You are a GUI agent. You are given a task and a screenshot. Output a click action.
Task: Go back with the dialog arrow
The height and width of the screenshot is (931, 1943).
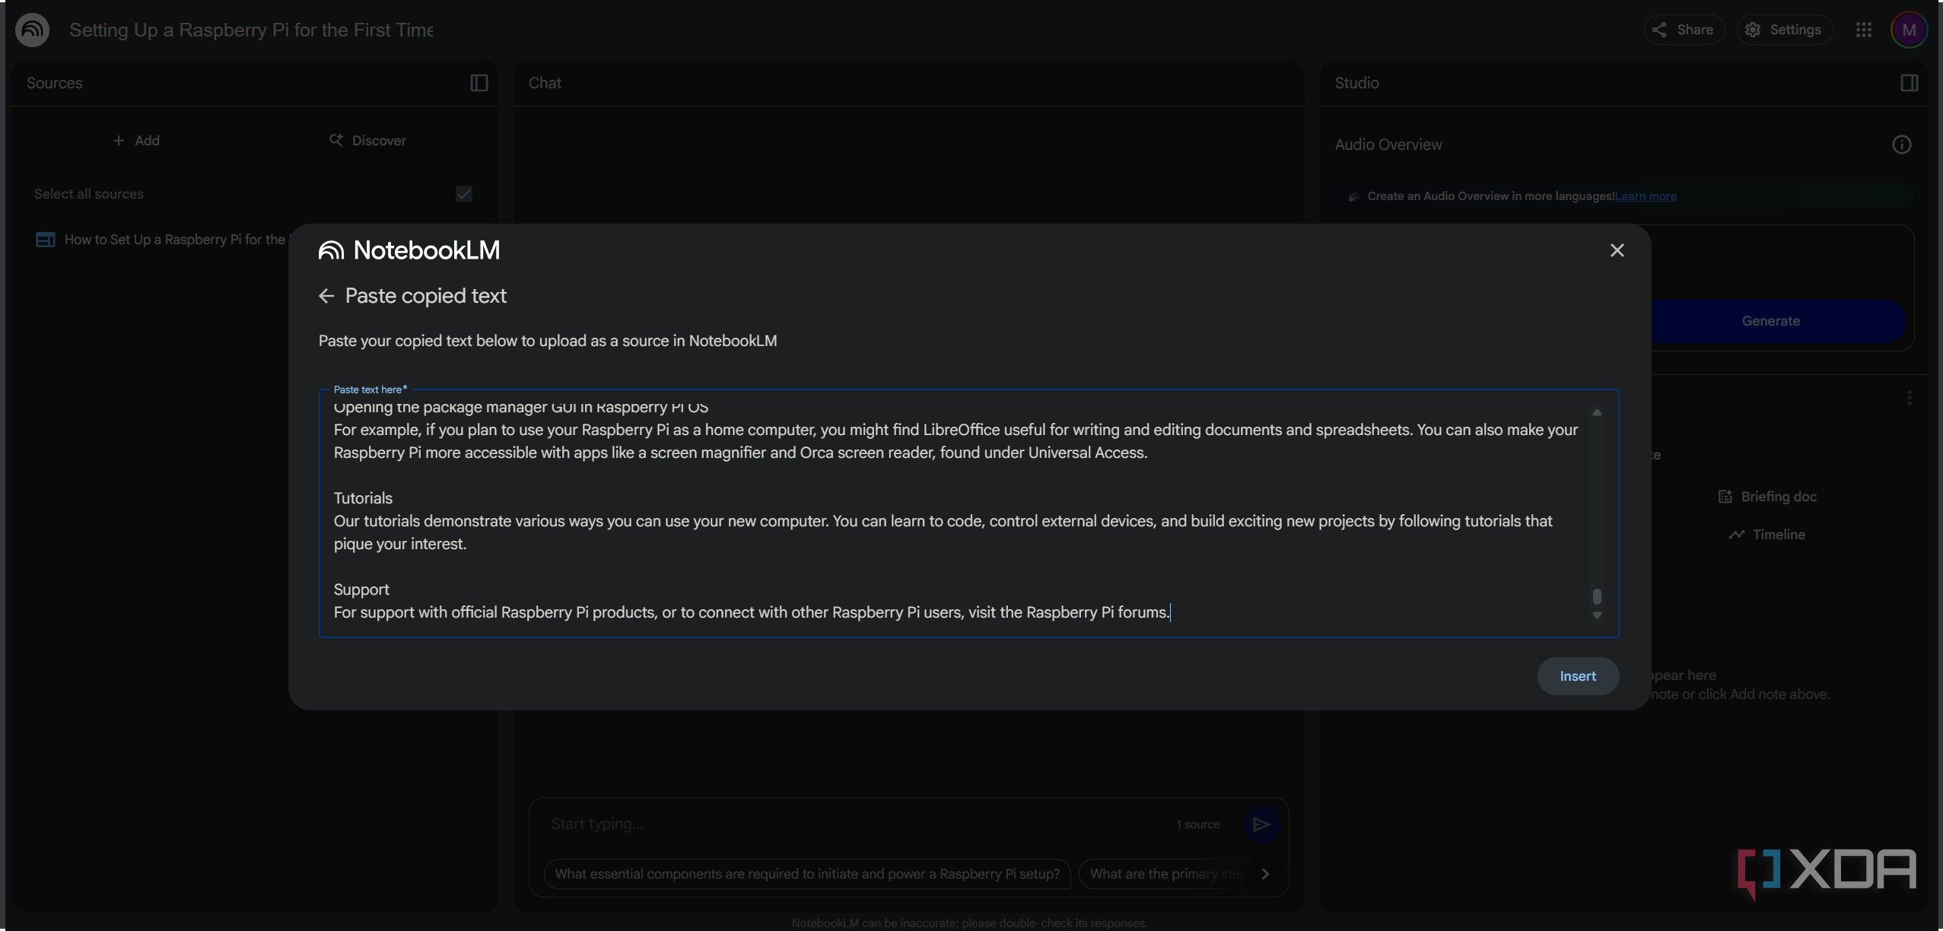click(326, 296)
